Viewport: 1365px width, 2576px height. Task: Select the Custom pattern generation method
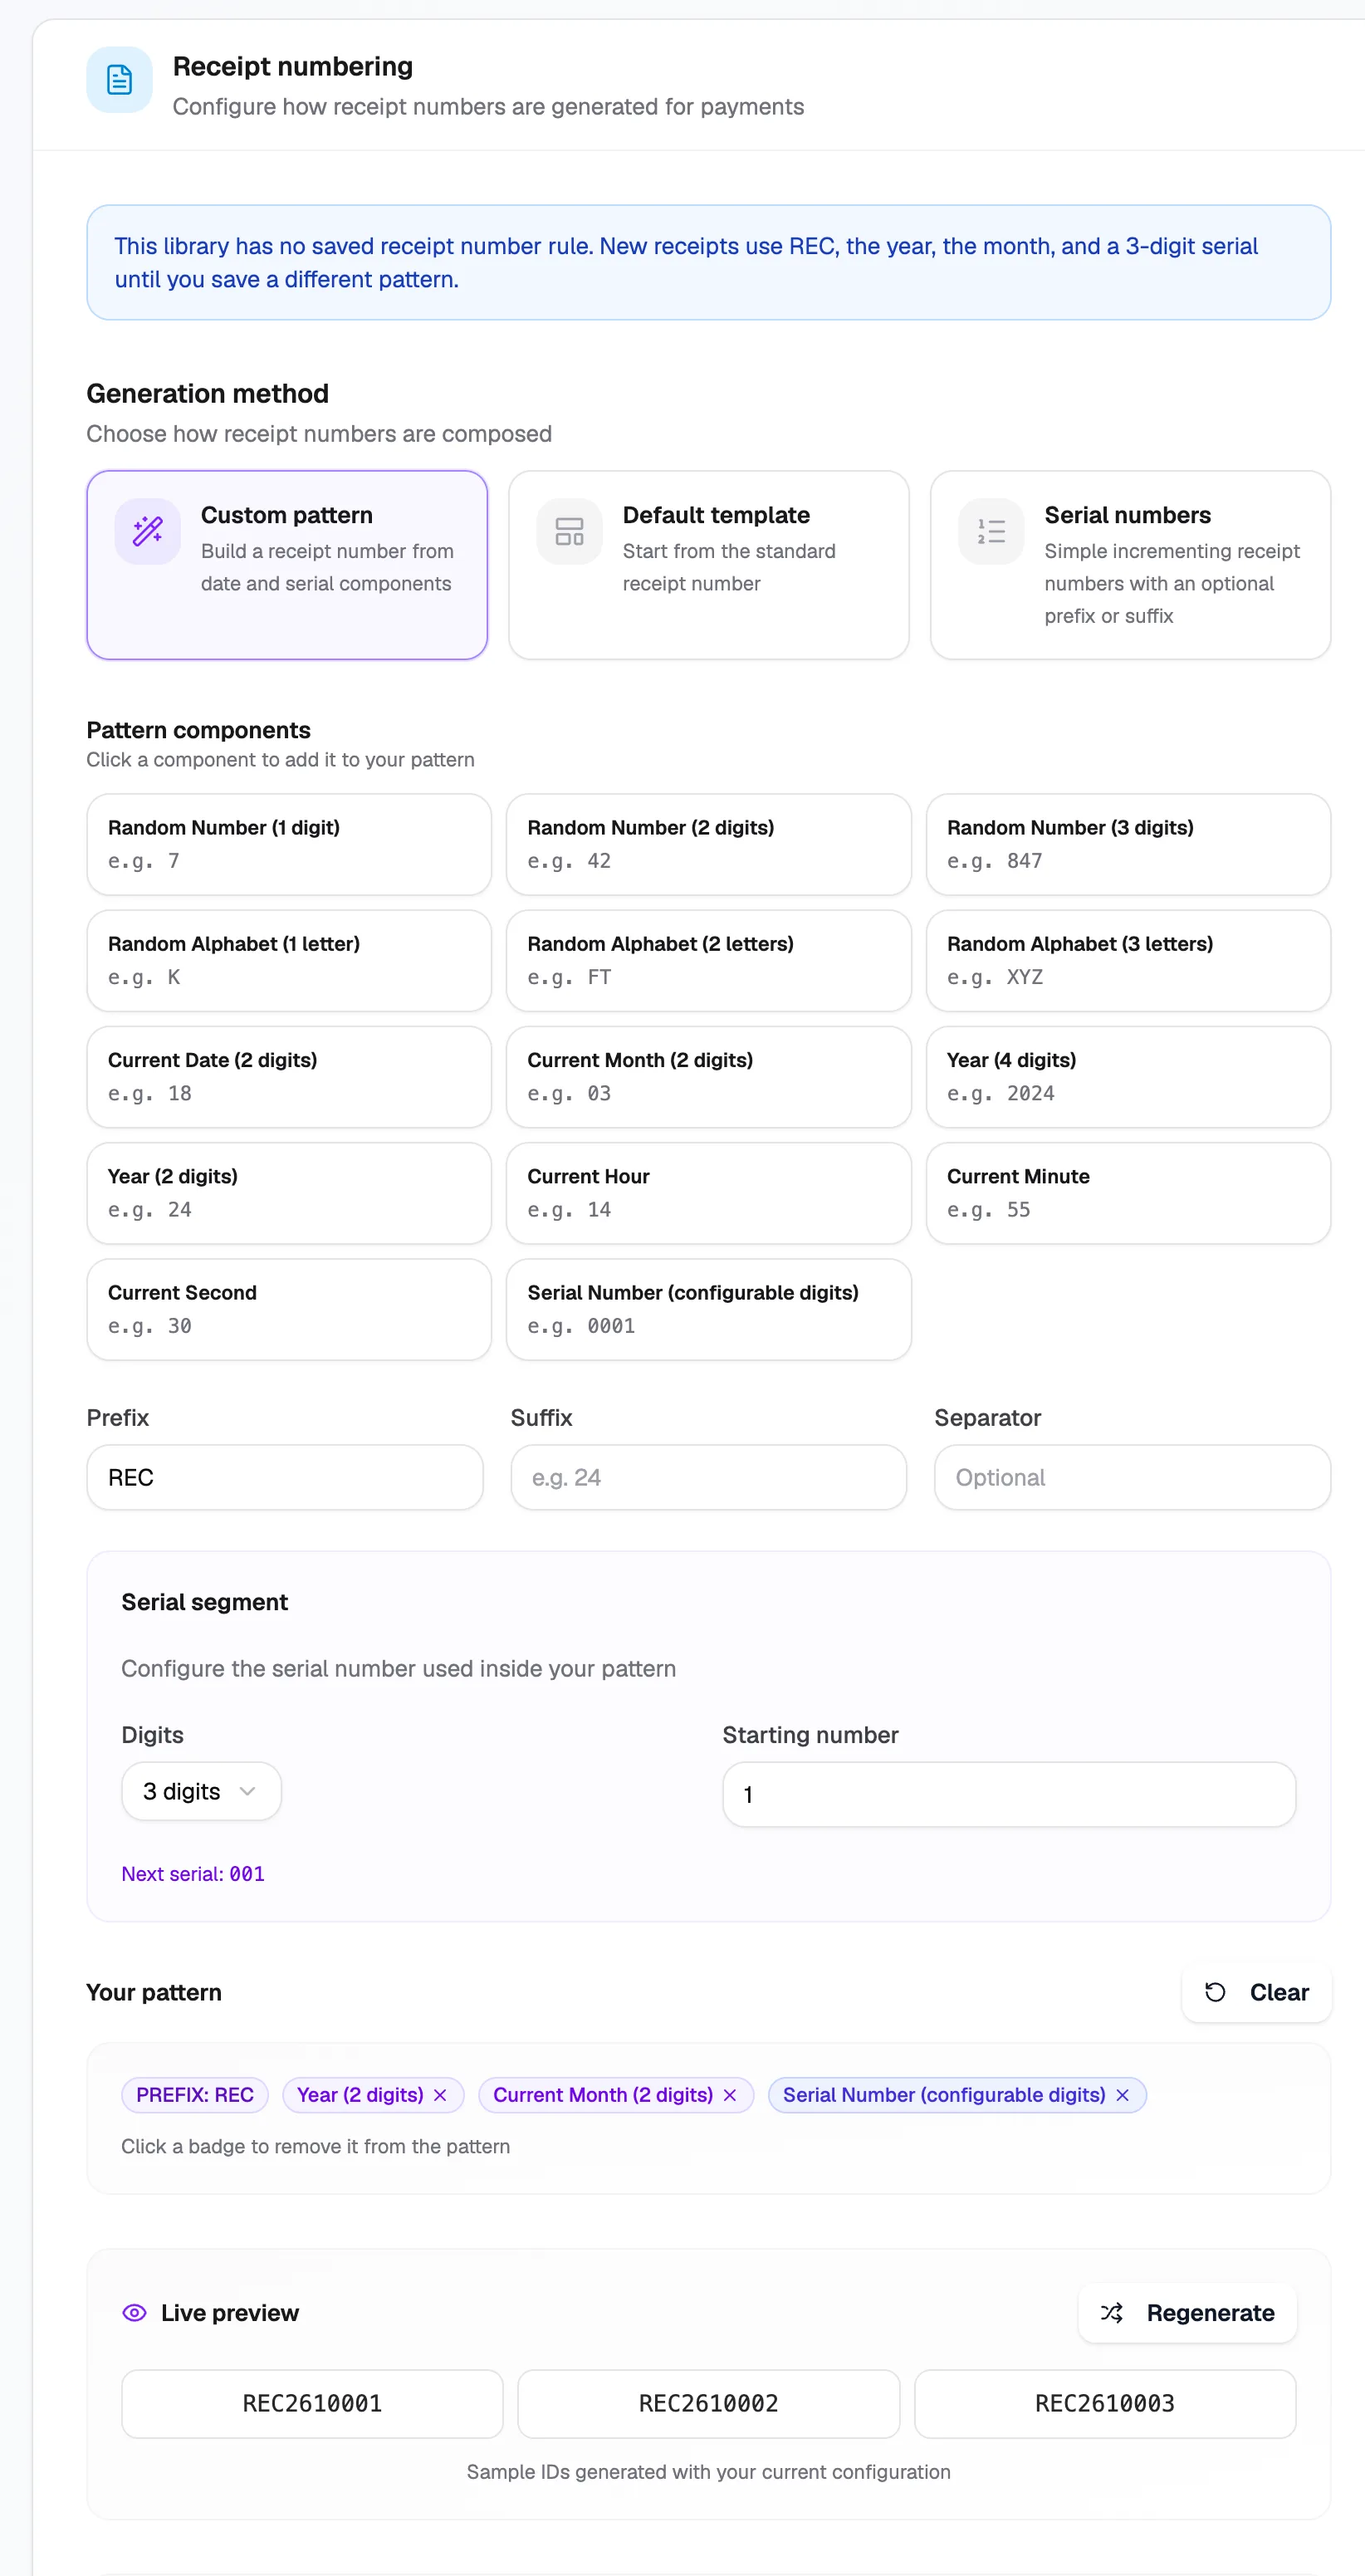pos(287,565)
